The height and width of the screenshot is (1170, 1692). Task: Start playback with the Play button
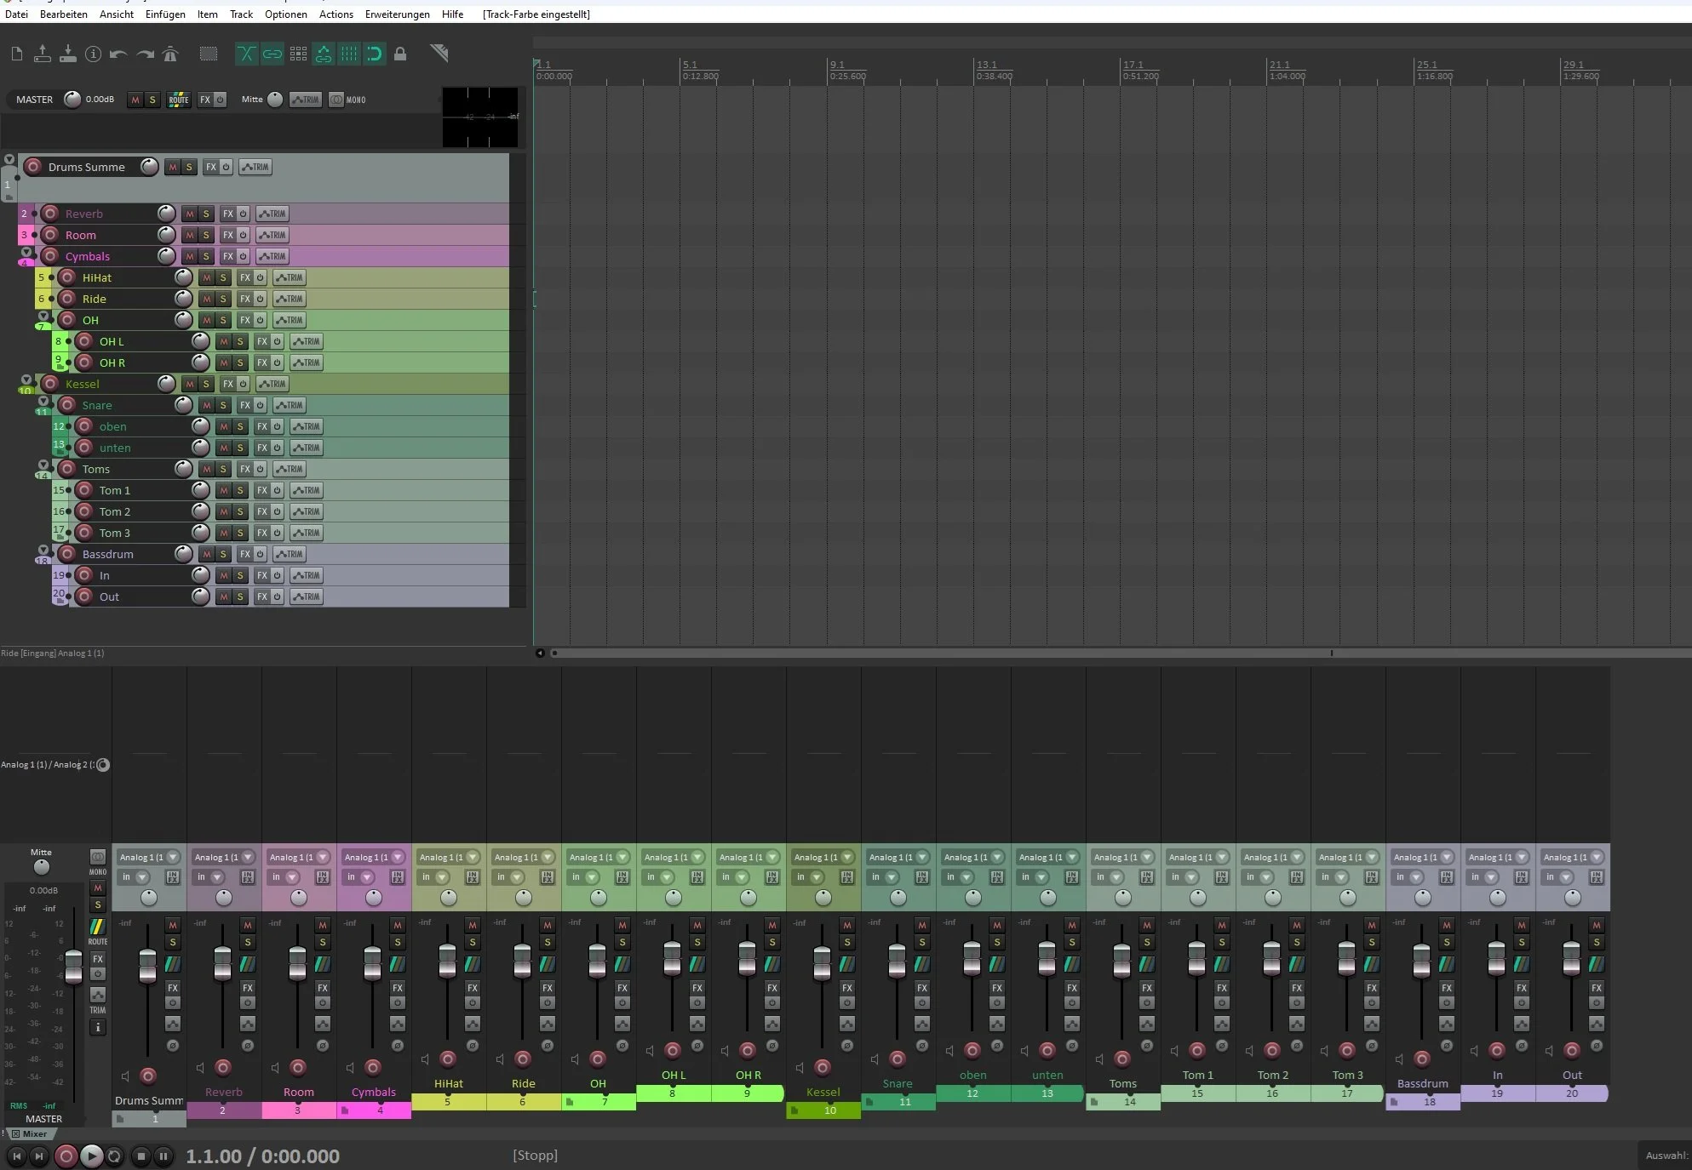[x=91, y=1156]
